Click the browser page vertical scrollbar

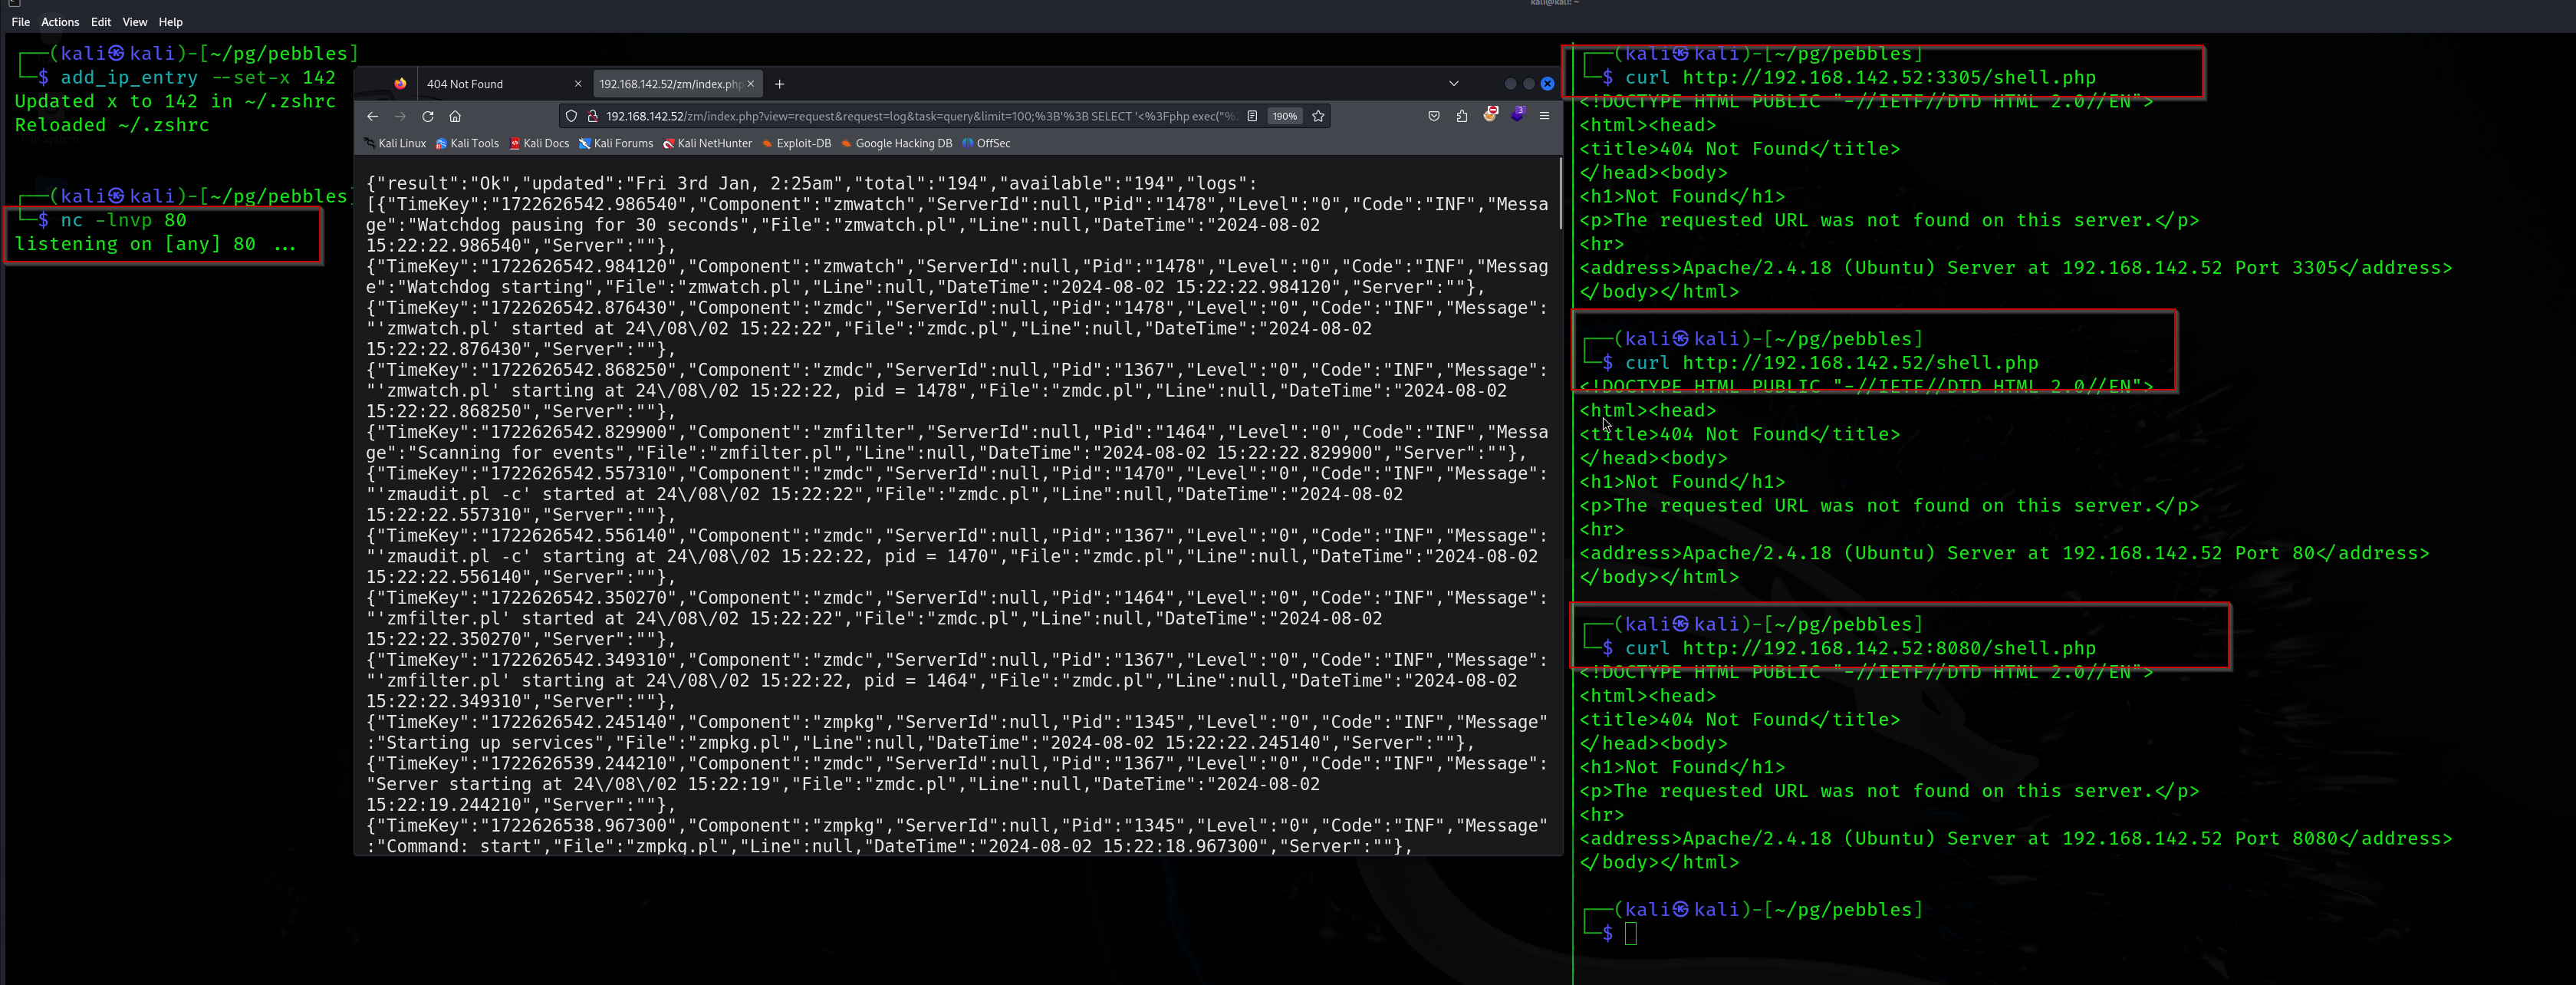pos(1559,195)
